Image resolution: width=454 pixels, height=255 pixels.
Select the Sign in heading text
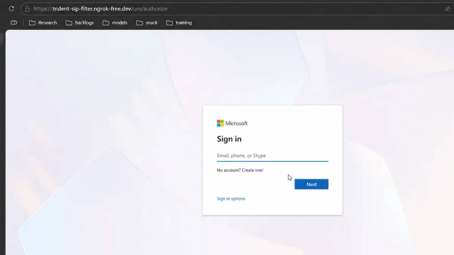pyautogui.click(x=229, y=139)
